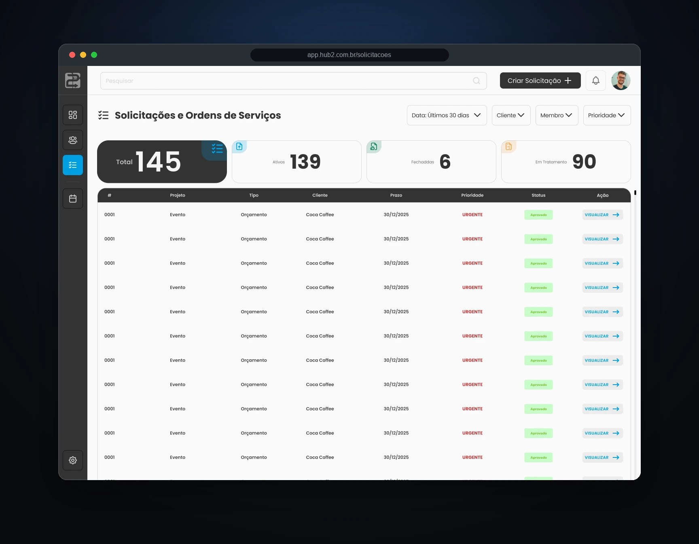Click the checklist icon on Total card
699x544 pixels.
[217, 148]
